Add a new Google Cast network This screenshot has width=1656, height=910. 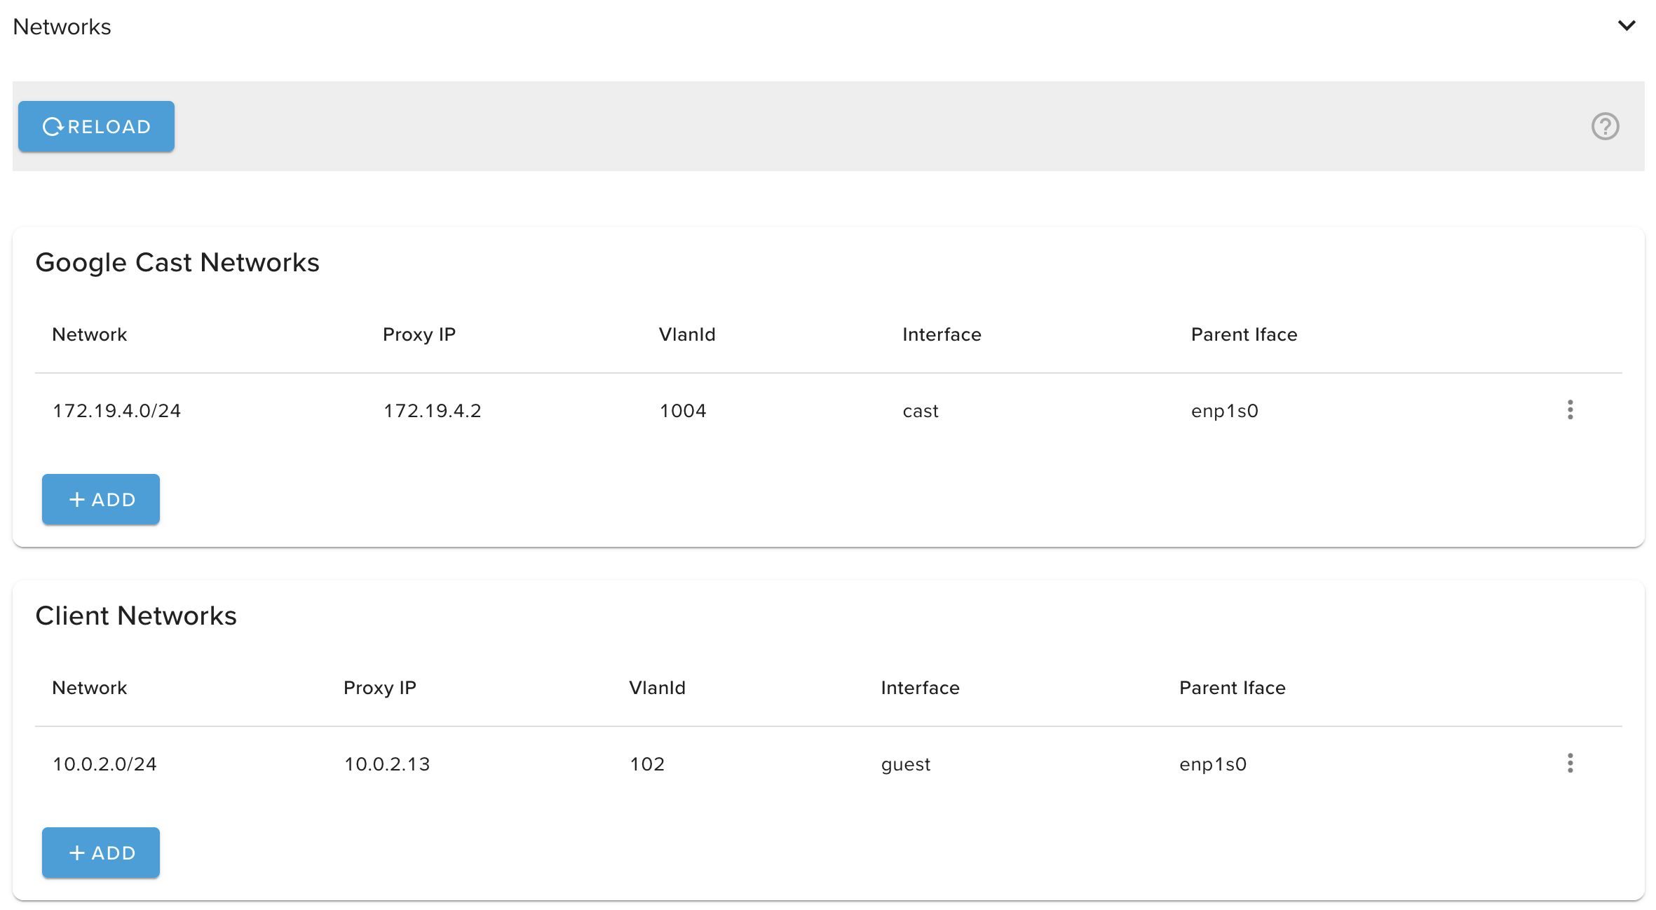[x=101, y=499]
